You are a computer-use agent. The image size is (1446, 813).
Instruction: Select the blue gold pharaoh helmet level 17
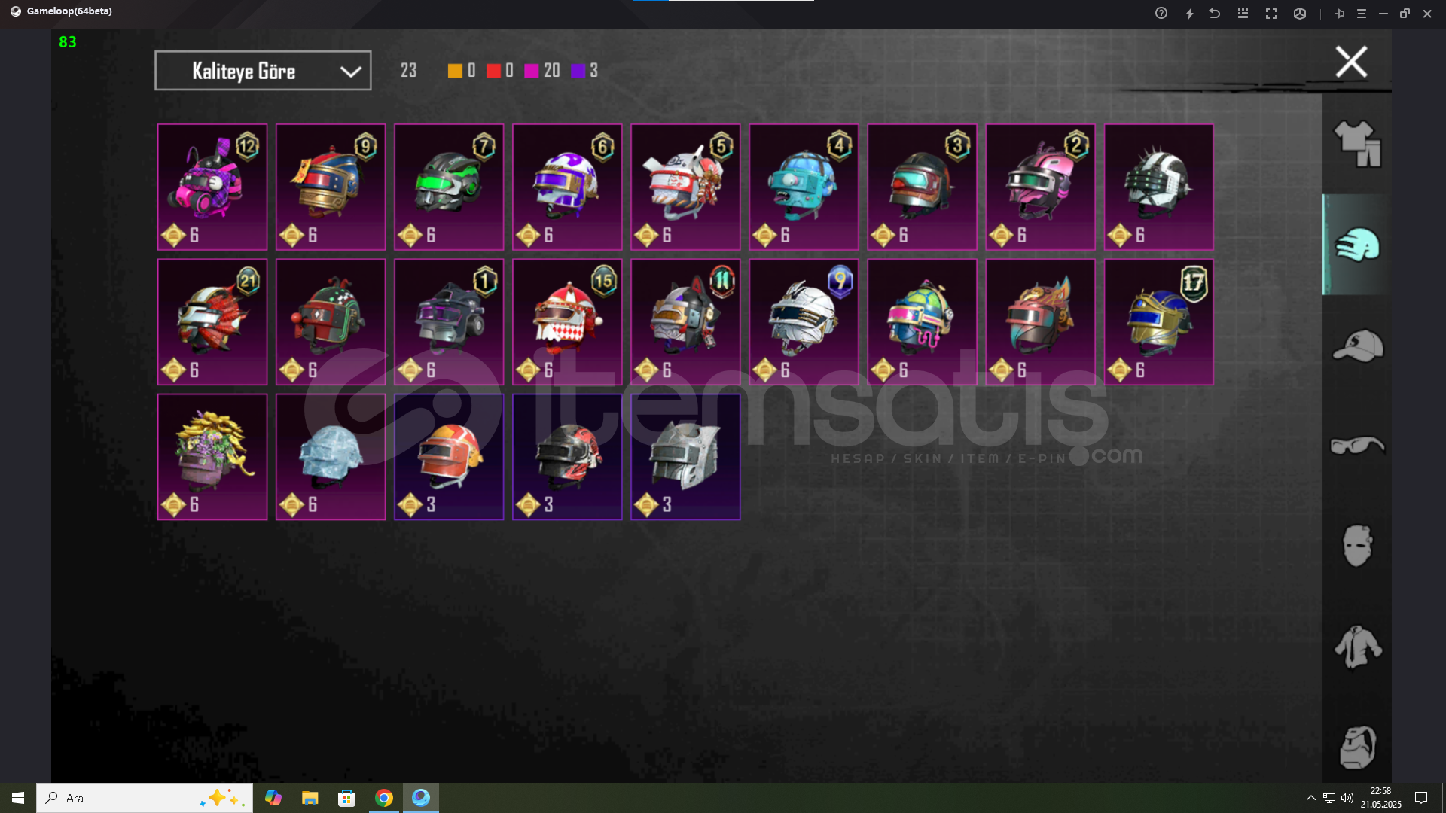(1158, 322)
